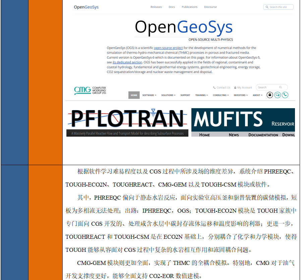301x280 pixels.
Task: Click the text 'TOUGH-ECO2N、TOUGHREACT、CMG-GEM'
Action: (126, 185)
